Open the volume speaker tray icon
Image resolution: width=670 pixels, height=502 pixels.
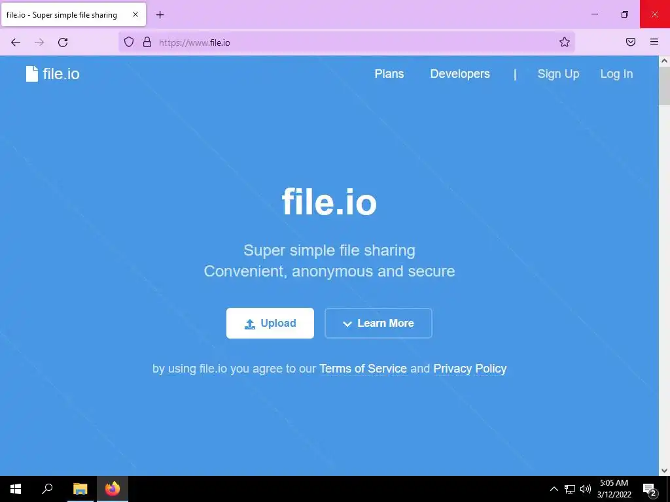(586, 489)
